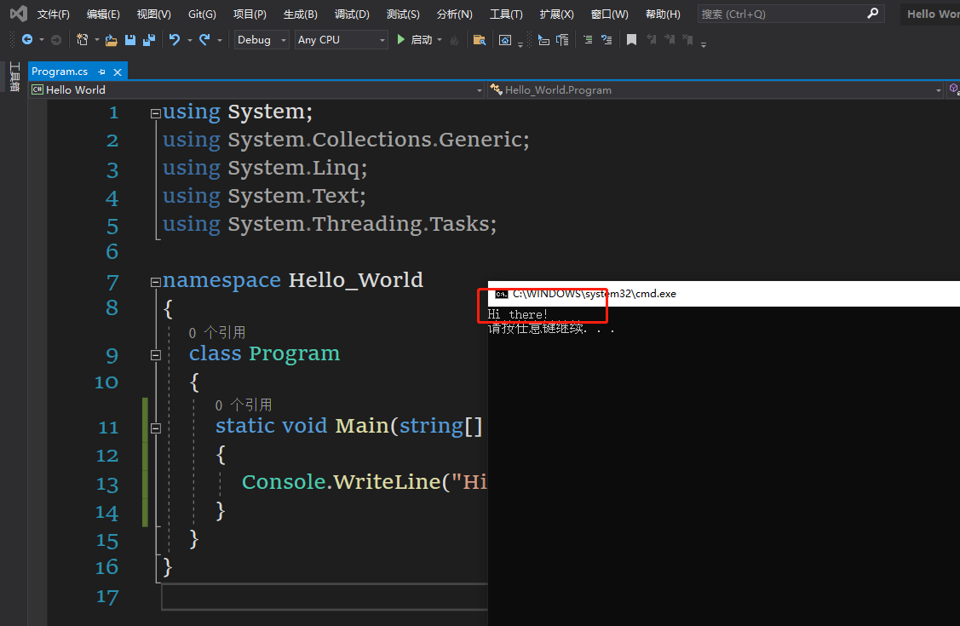This screenshot has height=626, width=960.
Task: Open the 分析(N) menu
Action: [x=454, y=14]
